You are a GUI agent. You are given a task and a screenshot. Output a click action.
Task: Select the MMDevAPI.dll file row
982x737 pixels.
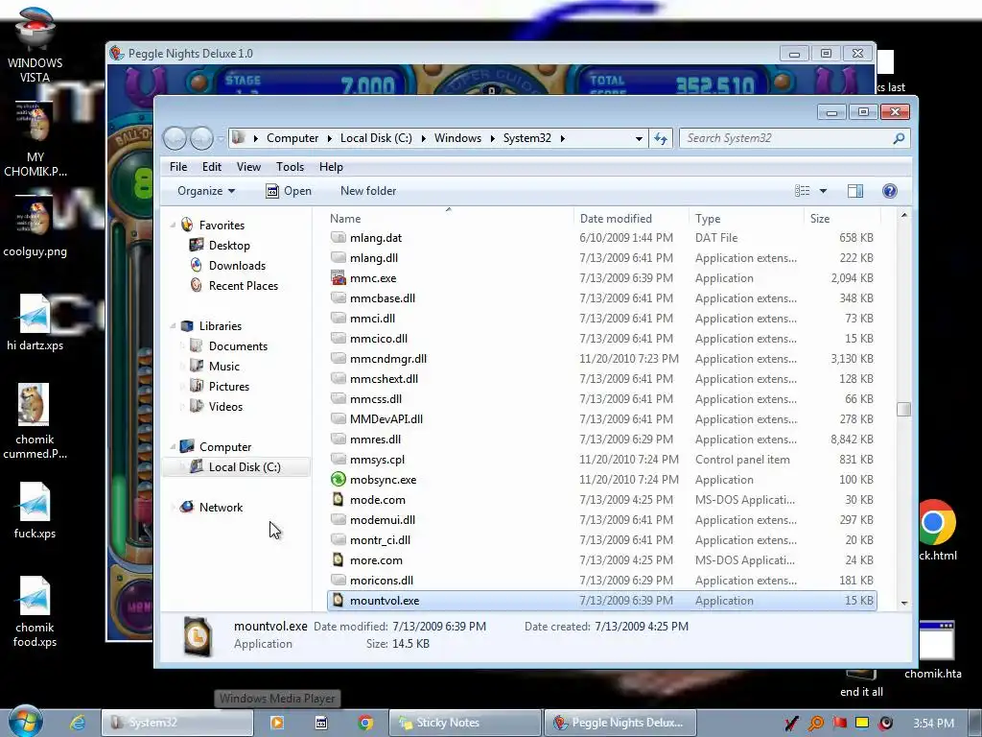tap(602, 418)
